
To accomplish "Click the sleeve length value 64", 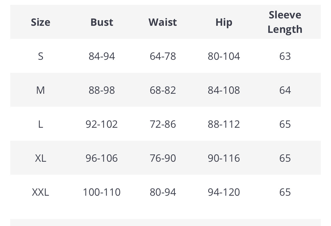I will [x=285, y=90].
